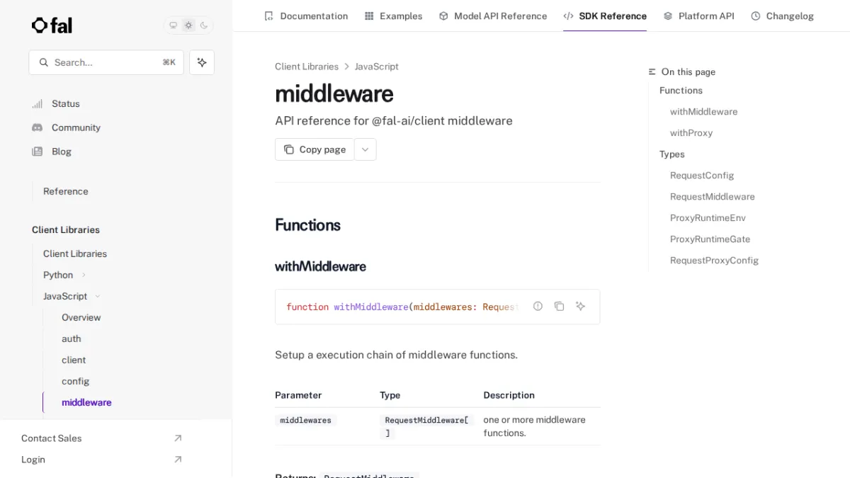Jump to Functions in On this page
850x478 pixels.
681,91
